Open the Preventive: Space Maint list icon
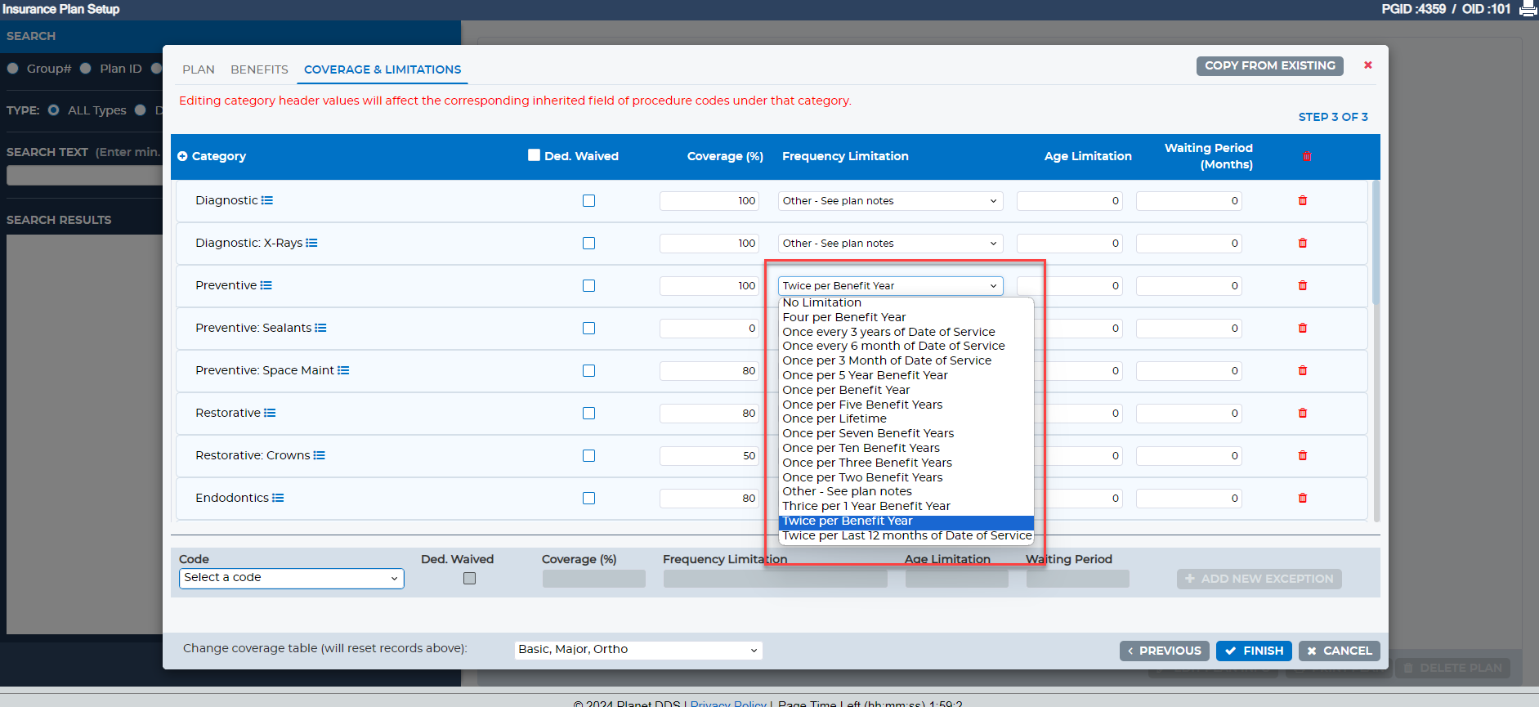The image size is (1539, 707). 343,370
